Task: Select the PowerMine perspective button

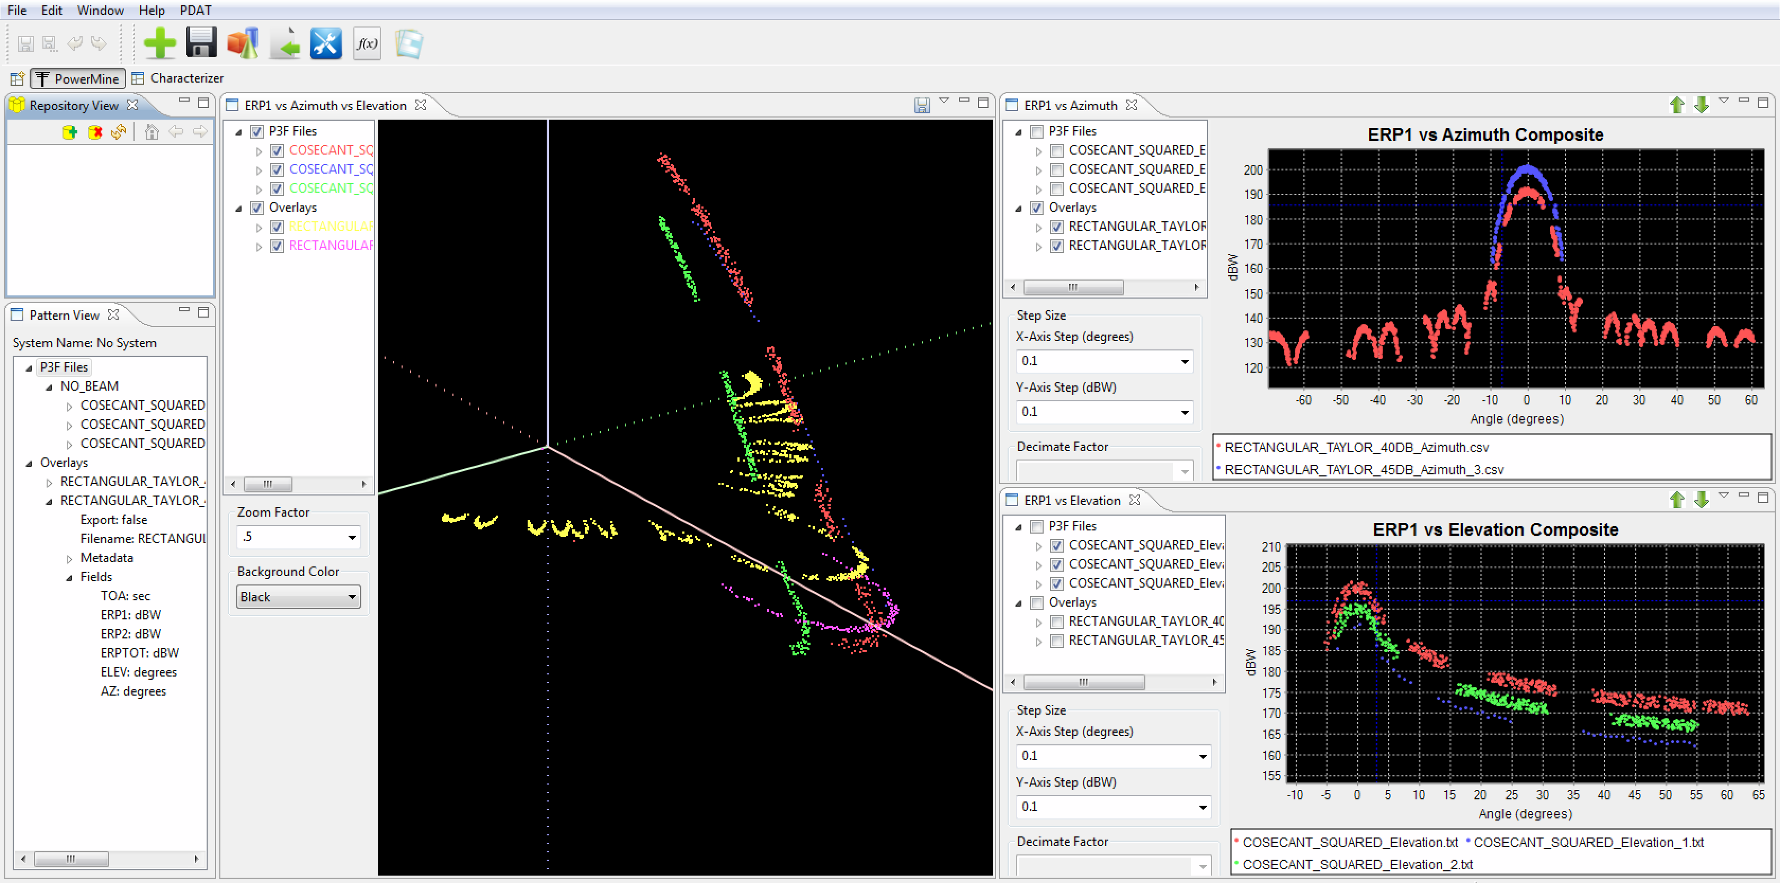Action: click(78, 78)
